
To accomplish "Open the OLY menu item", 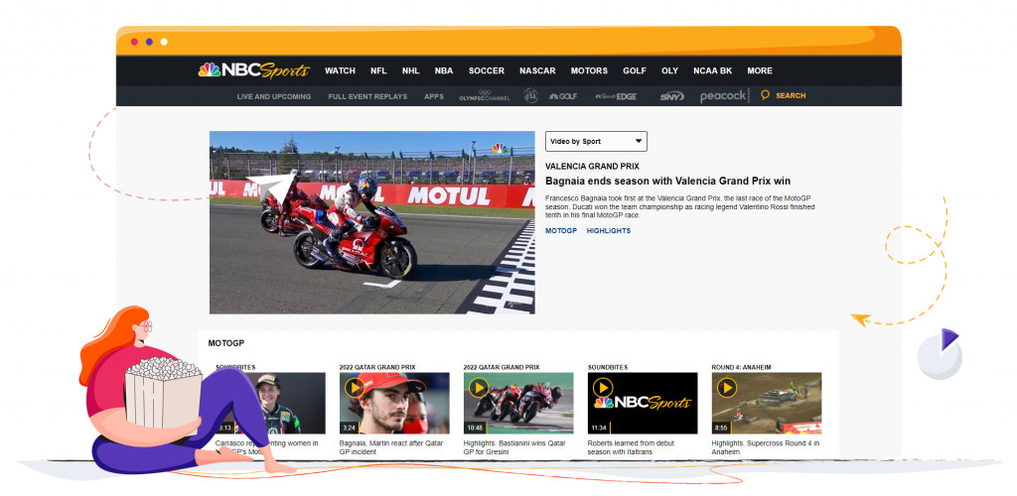I will coord(670,70).
